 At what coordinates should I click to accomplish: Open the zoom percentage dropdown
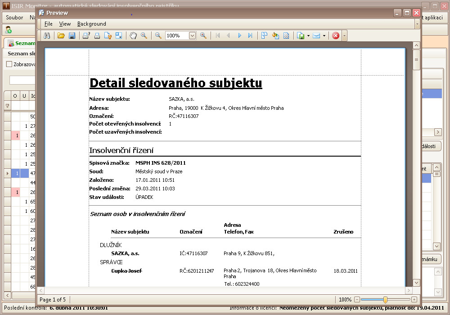pyautogui.click(x=193, y=36)
